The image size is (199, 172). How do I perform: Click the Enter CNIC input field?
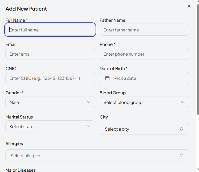click(x=50, y=78)
